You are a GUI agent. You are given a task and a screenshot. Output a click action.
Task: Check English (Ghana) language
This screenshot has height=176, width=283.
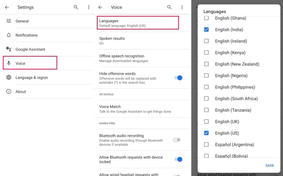pyautogui.click(x=206, y=18)
